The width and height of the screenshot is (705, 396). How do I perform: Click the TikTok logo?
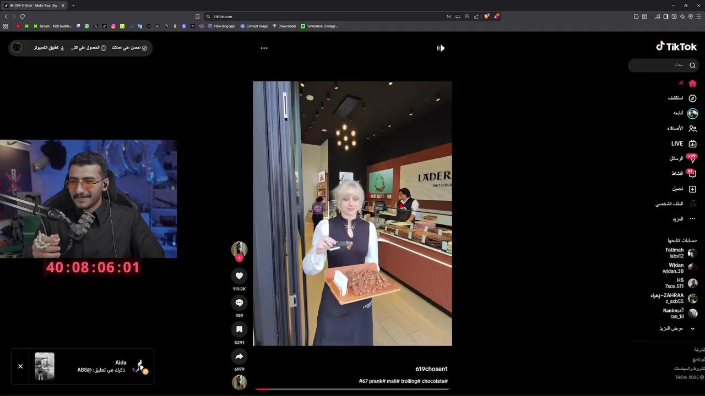[677, 47]
